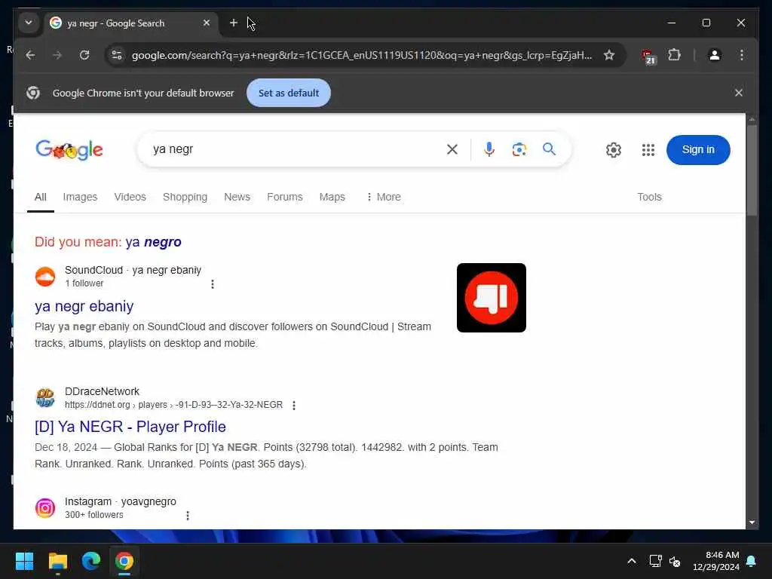
Task: Open the Google apps grid
Action: (648, 150)
